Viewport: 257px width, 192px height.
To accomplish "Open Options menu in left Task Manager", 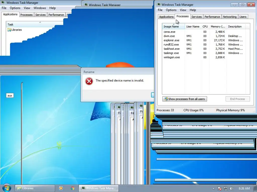I will 15,8.
